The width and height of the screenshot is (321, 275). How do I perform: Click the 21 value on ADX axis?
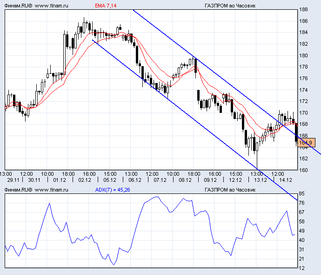pyautogui.click(x=302, y=259)
